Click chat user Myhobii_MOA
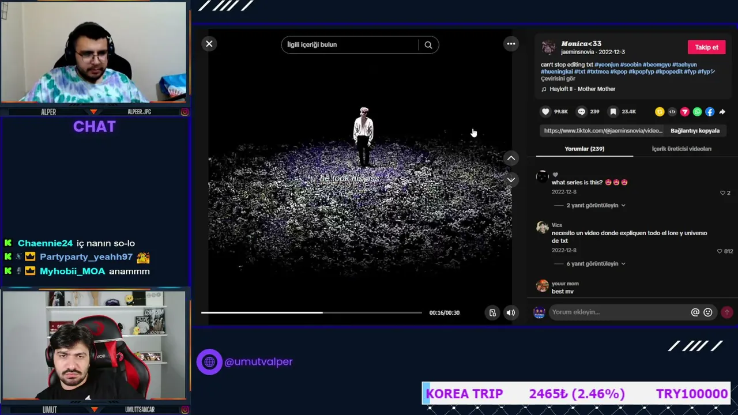The height and width of the screenshot is (415, 738). pyautogui.click(x=73, y=271)
